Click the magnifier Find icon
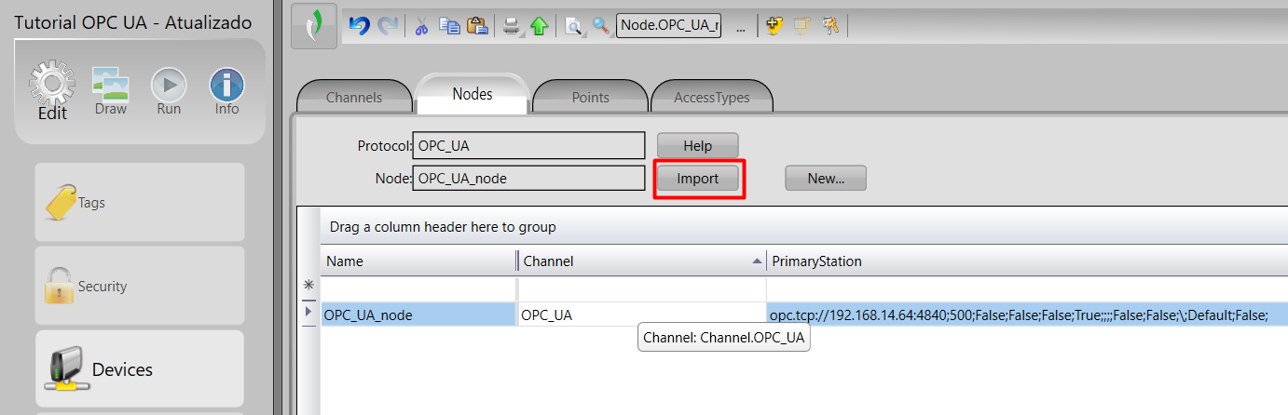The image size is (1288, 415). pos(602,26)
